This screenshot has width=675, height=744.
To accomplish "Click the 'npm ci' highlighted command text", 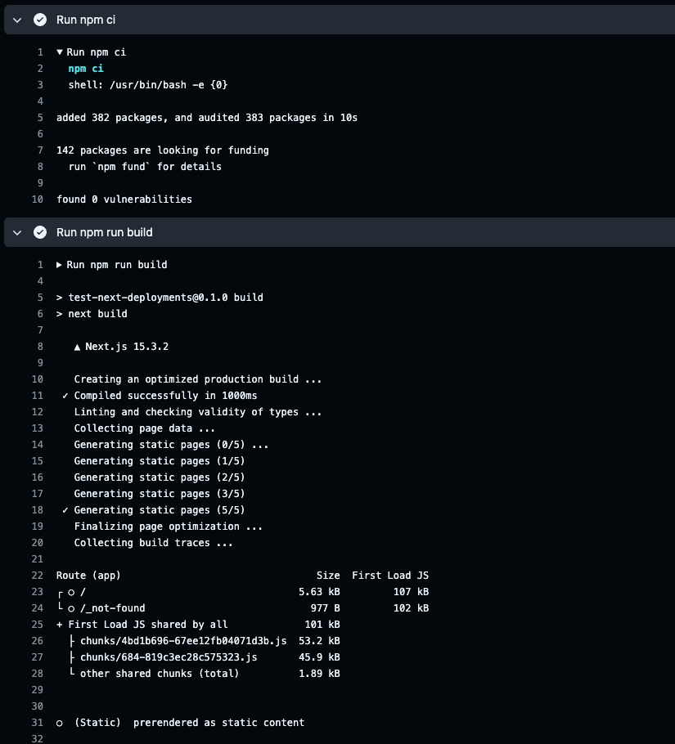I will coord(86,69).
